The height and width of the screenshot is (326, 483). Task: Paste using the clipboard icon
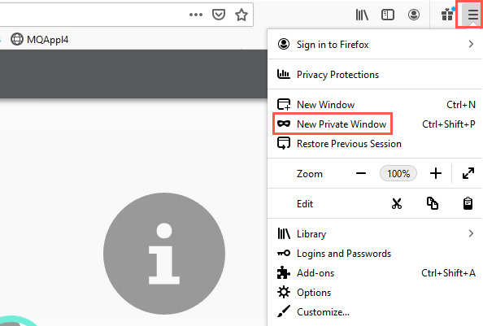point(468,203)
